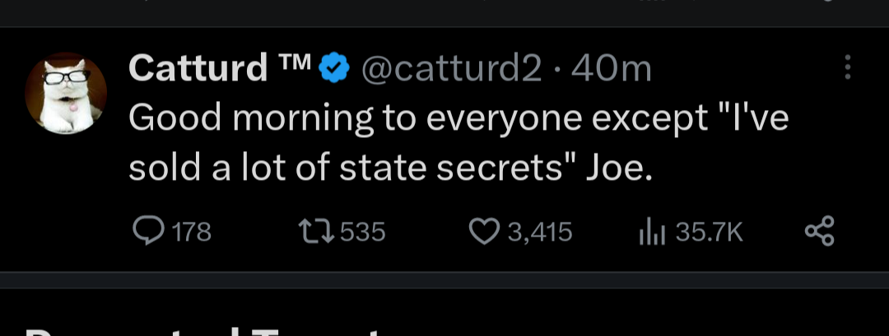This screenshot has width=889, height=336.
Task: Like the tweet with the heart icon
Action: click(485, 232)
